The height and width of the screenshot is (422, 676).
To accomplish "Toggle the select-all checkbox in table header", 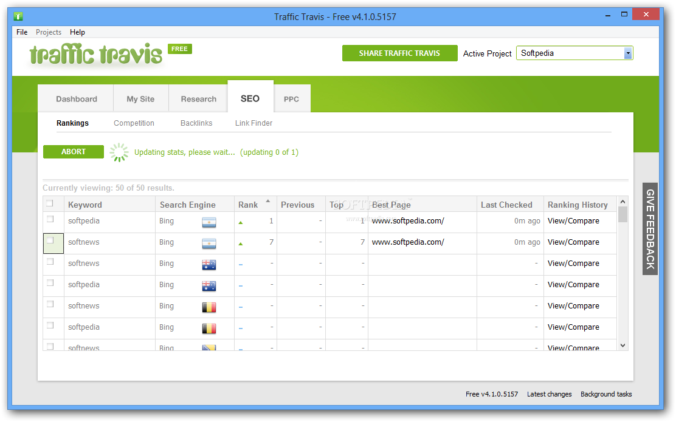I will 50,203.
